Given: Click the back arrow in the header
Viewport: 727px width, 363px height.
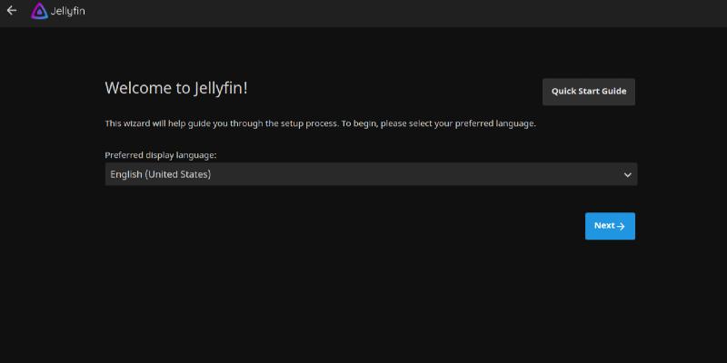Looking at the screenshot, I should coord(12,11).
